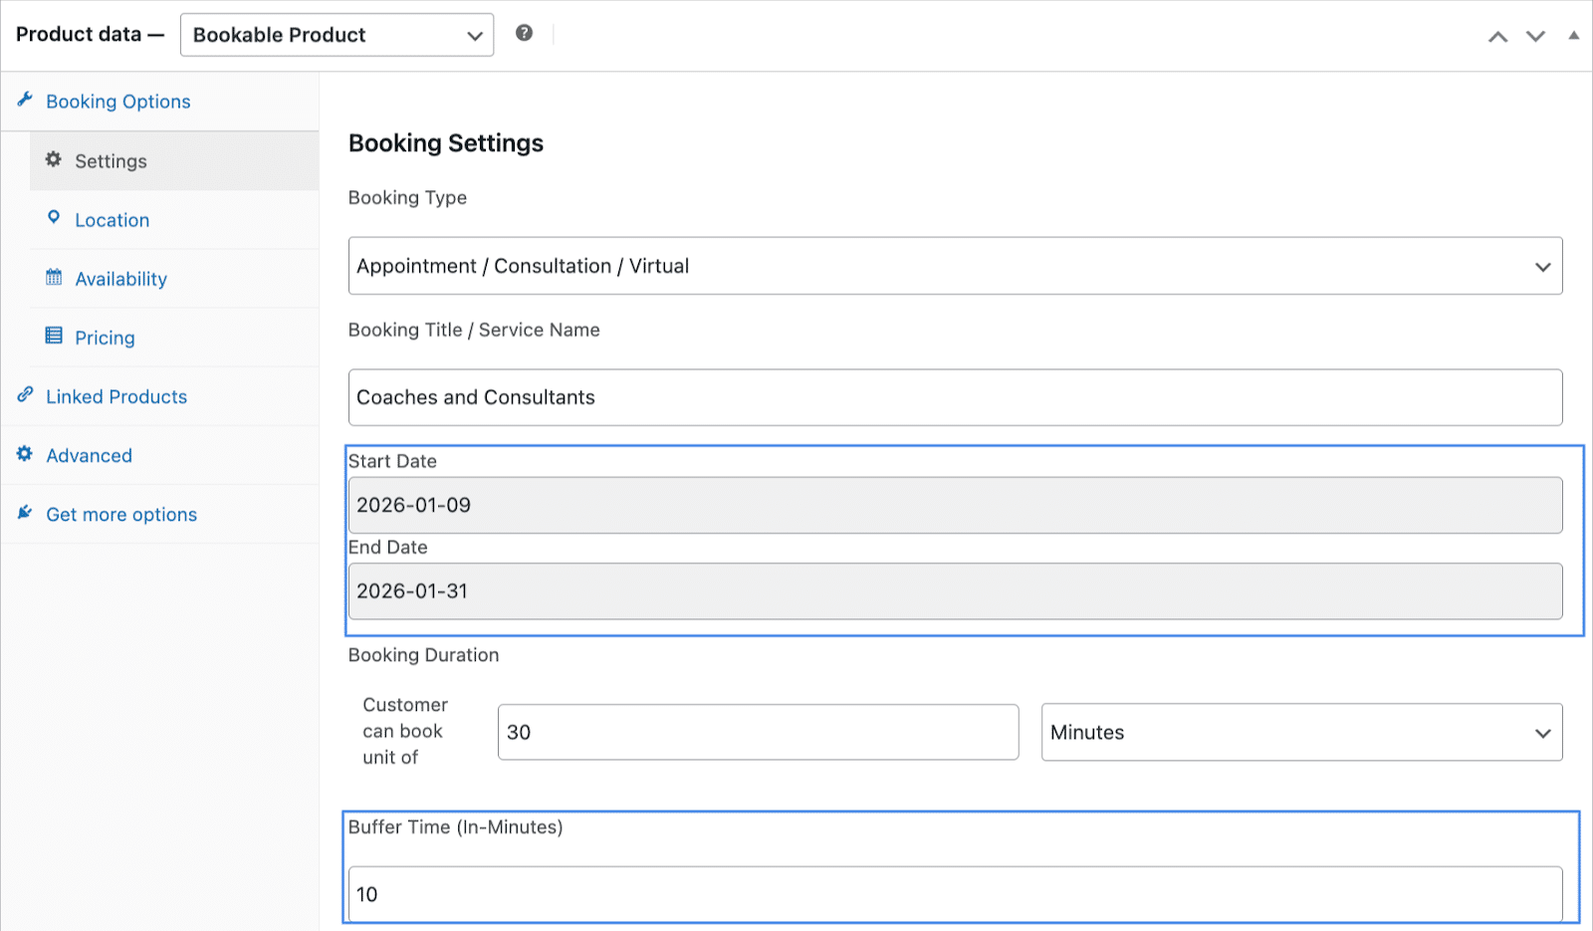Move Product data panel up
This screenshot has width=1593, height=931.
[x=1497, y=36]
